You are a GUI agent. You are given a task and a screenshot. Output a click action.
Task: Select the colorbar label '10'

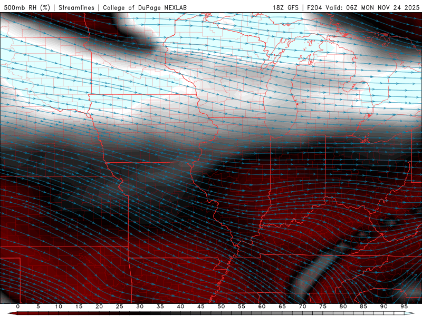click(x=59, y=307)
